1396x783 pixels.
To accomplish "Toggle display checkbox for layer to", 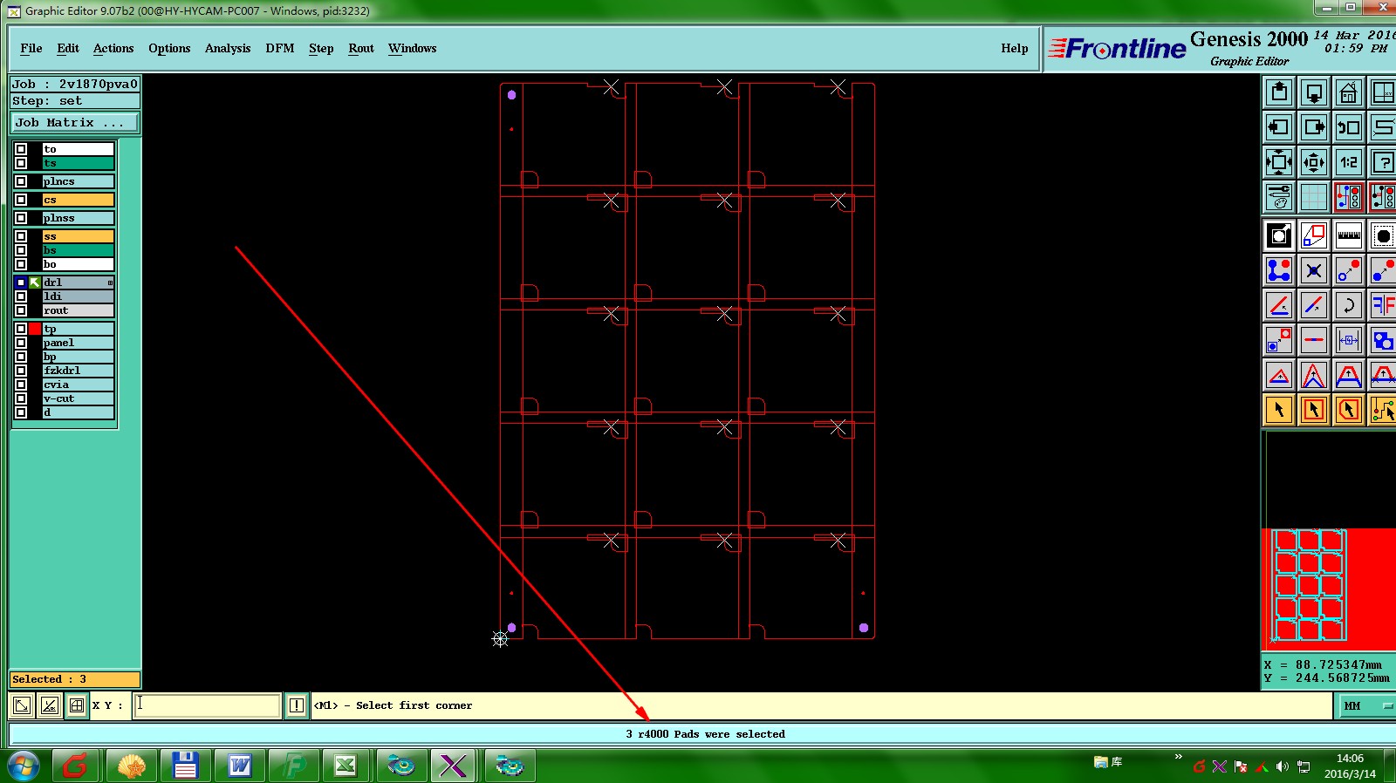I will click(x=21, y=149).
